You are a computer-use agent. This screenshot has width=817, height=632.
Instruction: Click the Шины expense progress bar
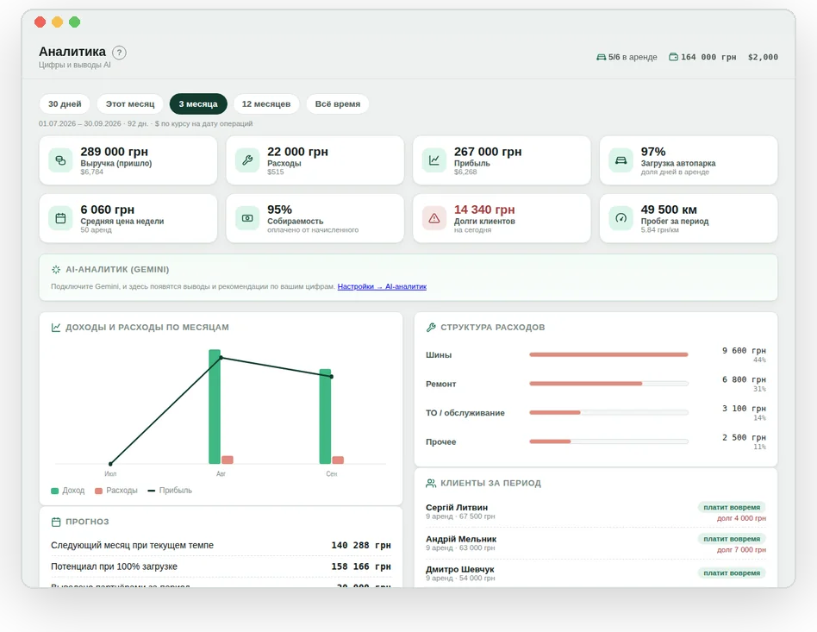[x=608, y=354]
